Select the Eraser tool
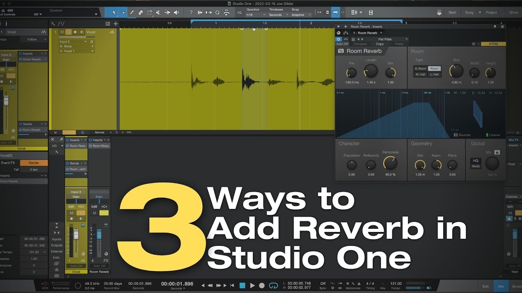Image resolution: width=522 pixels, height=293 pixels. click(141, 13)
